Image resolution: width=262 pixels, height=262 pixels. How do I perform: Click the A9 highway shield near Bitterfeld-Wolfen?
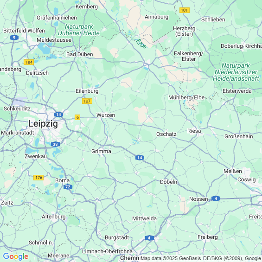14,38
